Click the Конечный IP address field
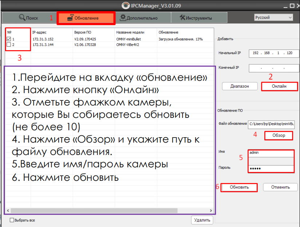Image resolution: width=300 pixels, height=227 pixels. (x=274, y=68)
